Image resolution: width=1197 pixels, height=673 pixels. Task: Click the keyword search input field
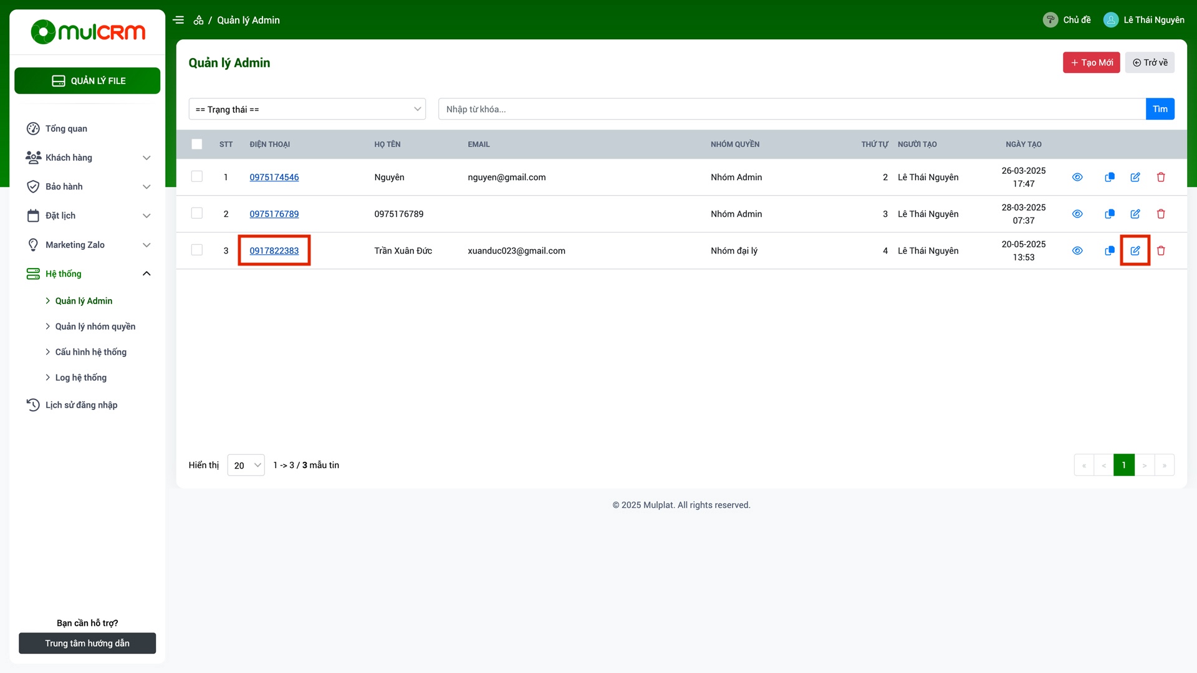pyautogui.click(x=791, y=109)
